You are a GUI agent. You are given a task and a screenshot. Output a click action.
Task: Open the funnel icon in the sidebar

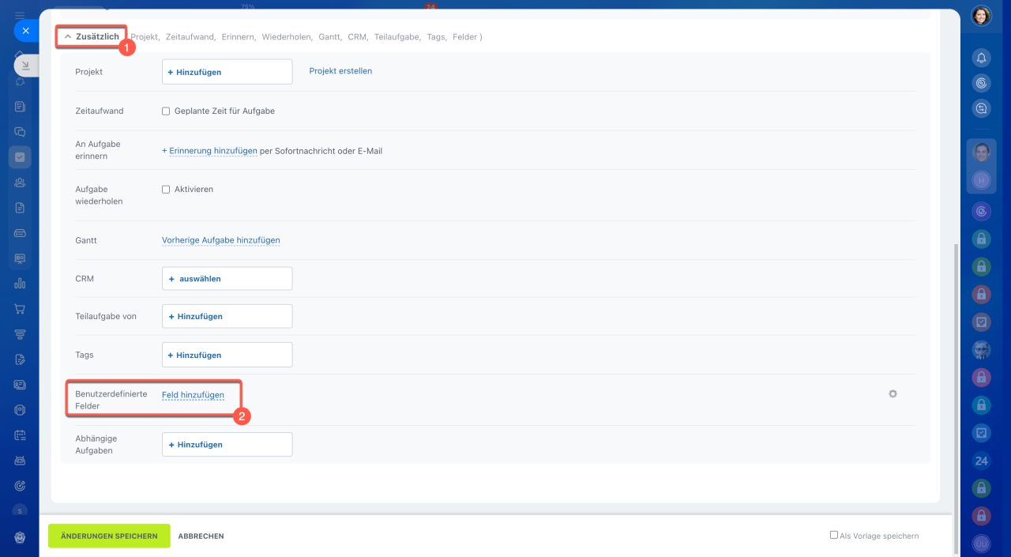pyautogui.click(x=20, y=334)
